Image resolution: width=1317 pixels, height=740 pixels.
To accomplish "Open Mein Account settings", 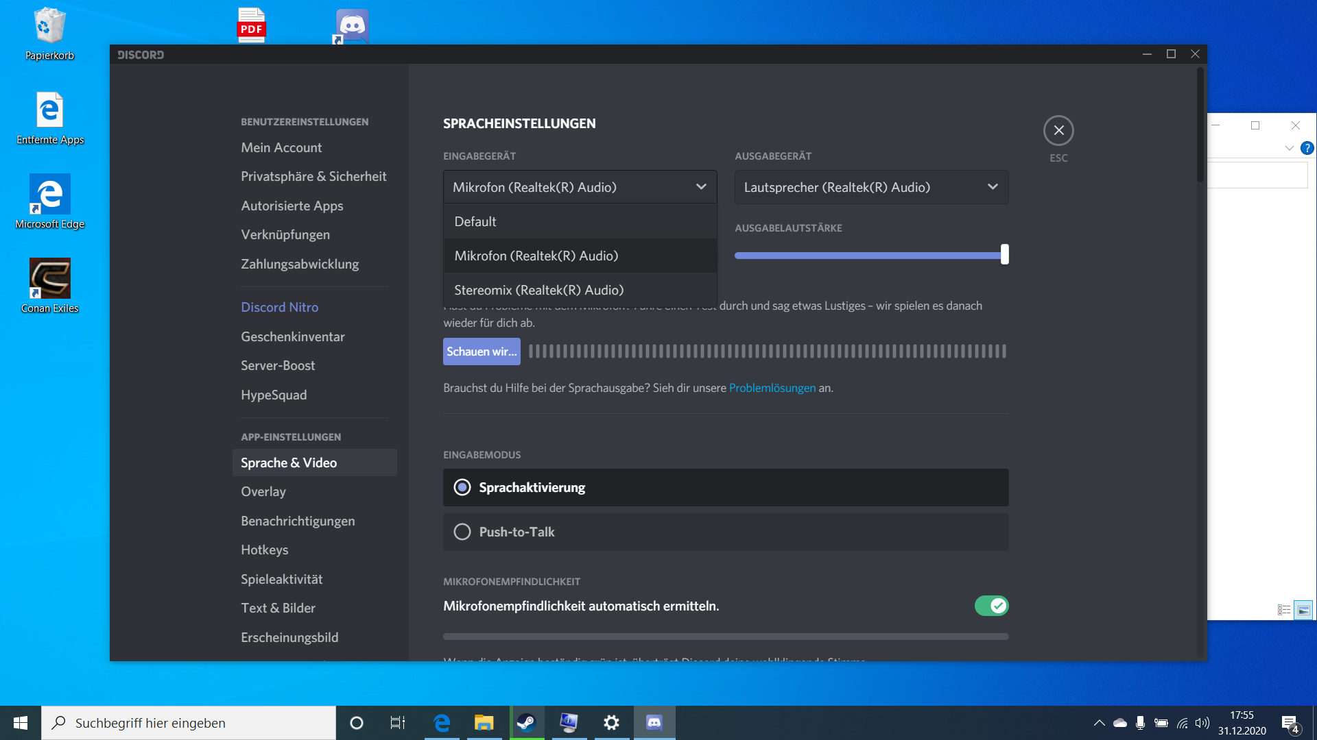I will click(315, 147).
